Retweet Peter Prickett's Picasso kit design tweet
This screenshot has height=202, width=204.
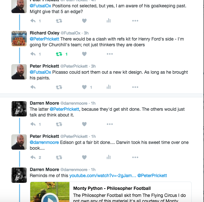(59, 87)
